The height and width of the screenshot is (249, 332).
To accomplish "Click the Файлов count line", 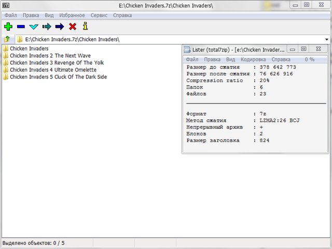I will click(226, 94).
